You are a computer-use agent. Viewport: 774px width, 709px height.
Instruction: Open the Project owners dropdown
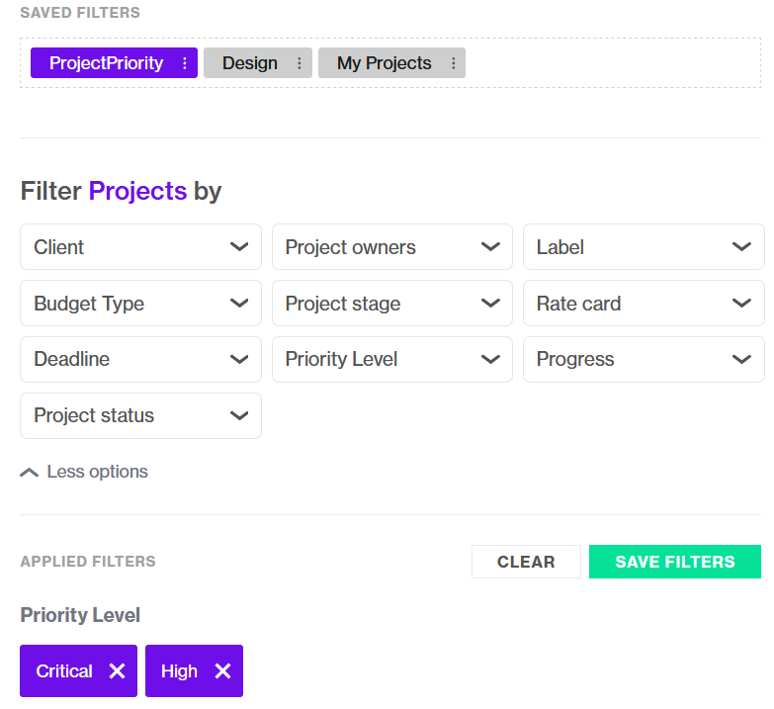[392, 247]
